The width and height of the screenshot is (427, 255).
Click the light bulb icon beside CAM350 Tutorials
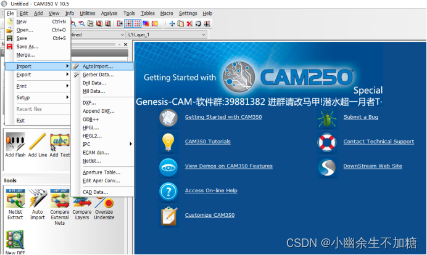(x=168, y=142)
